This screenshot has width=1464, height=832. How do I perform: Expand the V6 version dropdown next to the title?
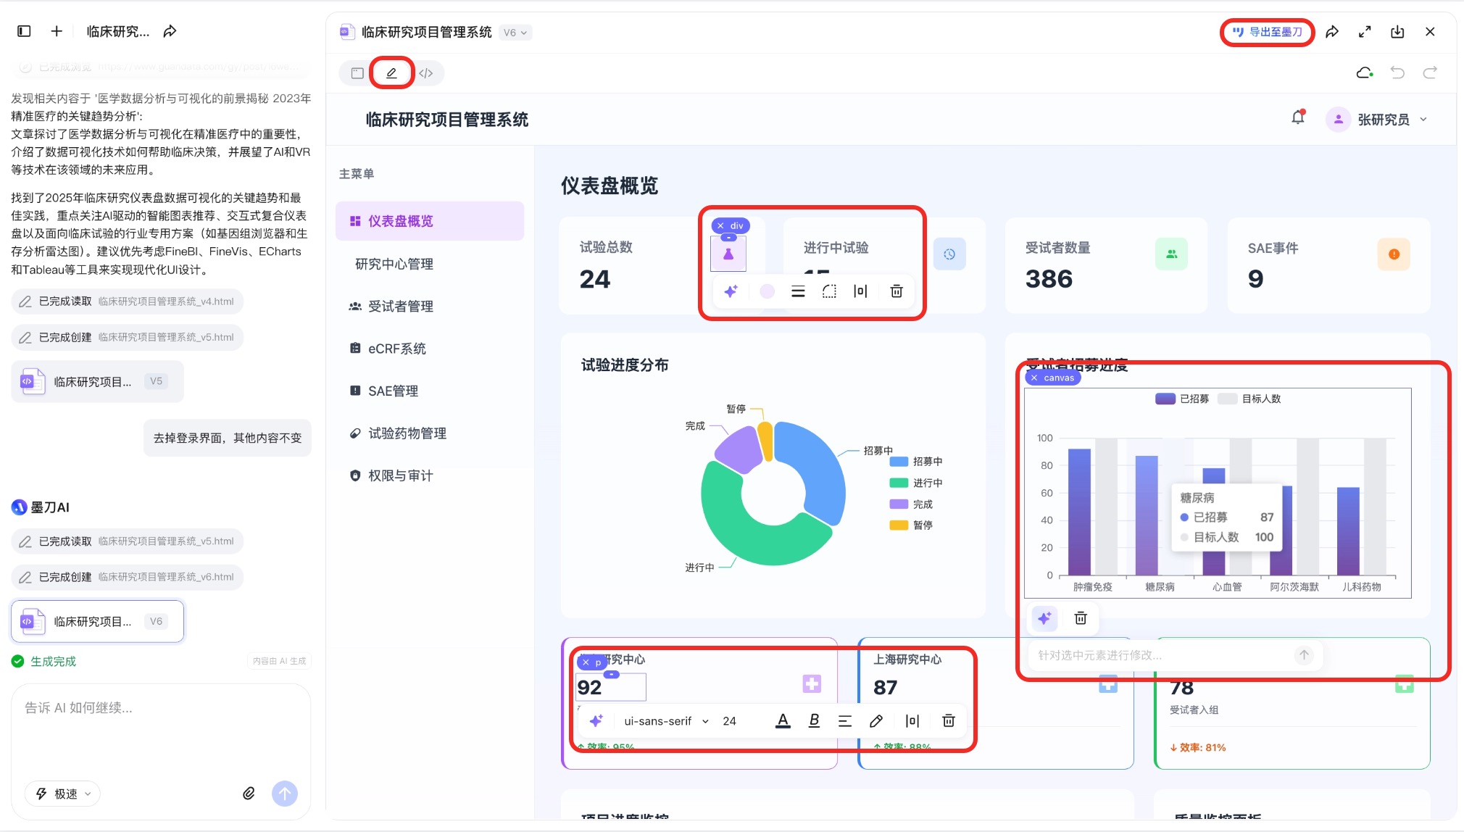pos(516,32)
